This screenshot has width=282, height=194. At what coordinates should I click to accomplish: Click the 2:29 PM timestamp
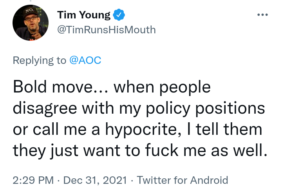33,180
